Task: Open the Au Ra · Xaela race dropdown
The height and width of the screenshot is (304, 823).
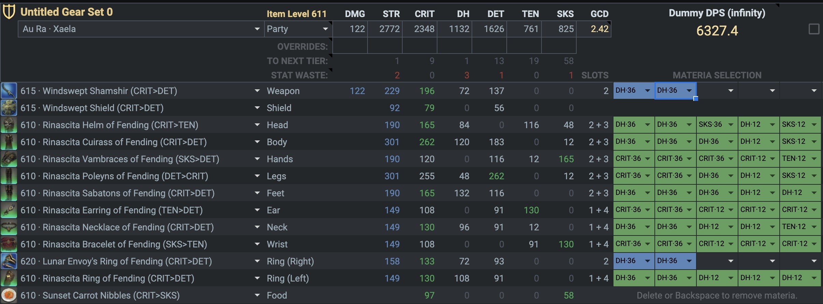Action: (x=141, y=29)
